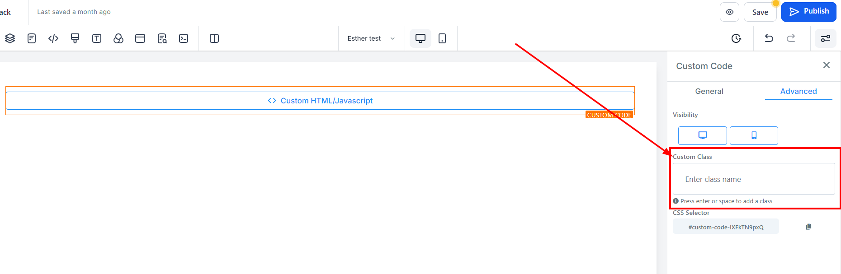Copy the CSS selector to clipboard

tap(808, 227)
